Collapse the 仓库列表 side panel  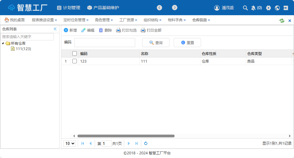tap(55, 29)
